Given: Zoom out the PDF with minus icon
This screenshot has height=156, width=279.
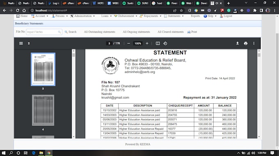Looking at the screenshot, I should (129, 43).
